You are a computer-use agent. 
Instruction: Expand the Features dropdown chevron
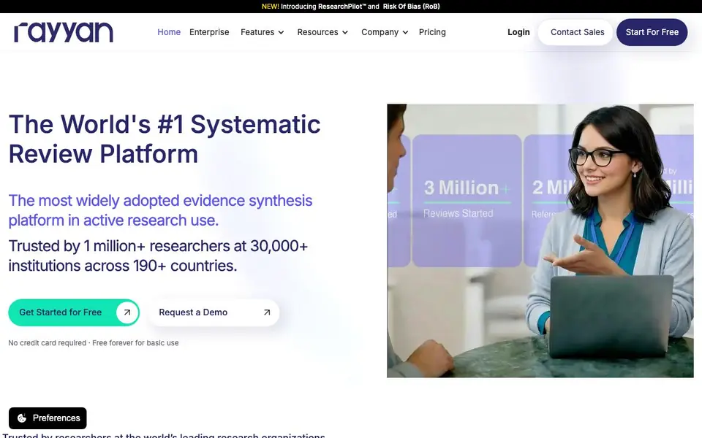(x=281, y=32)
